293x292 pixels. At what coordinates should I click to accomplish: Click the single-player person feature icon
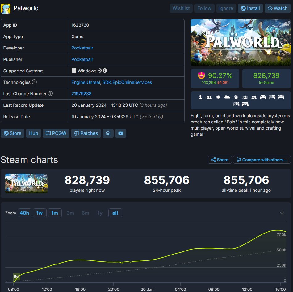[x=200, y=97]
